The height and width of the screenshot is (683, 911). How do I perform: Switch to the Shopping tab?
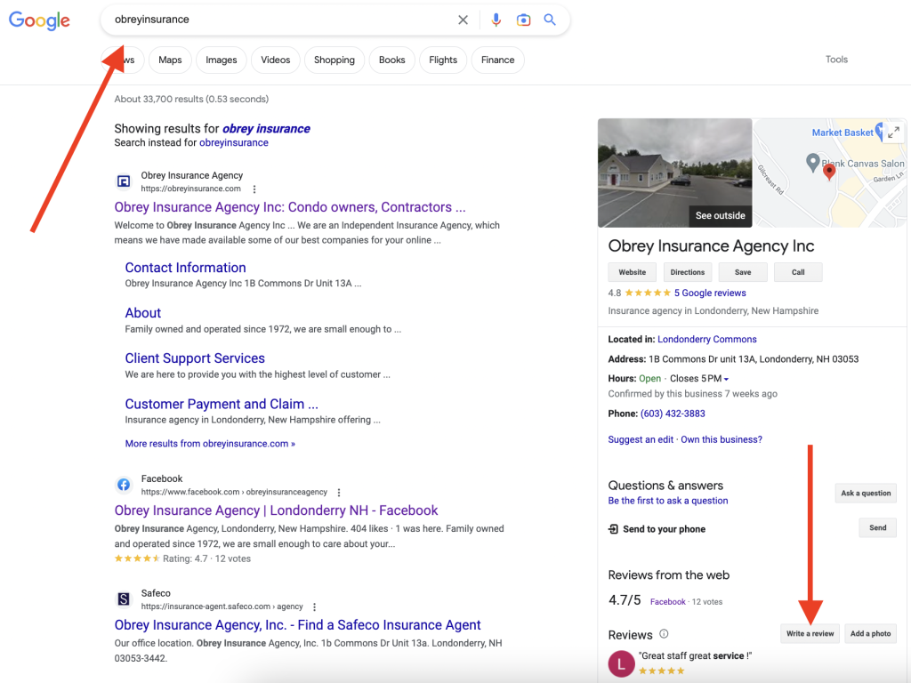pyautogui.click(x=335, y=60)
